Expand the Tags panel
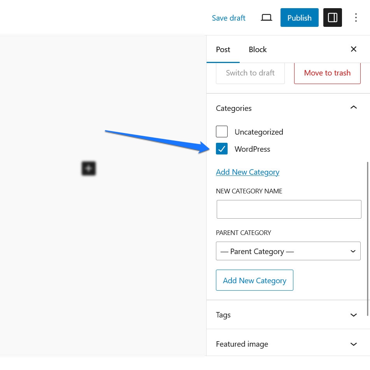The image size is (370, 370). coord(288,315)
